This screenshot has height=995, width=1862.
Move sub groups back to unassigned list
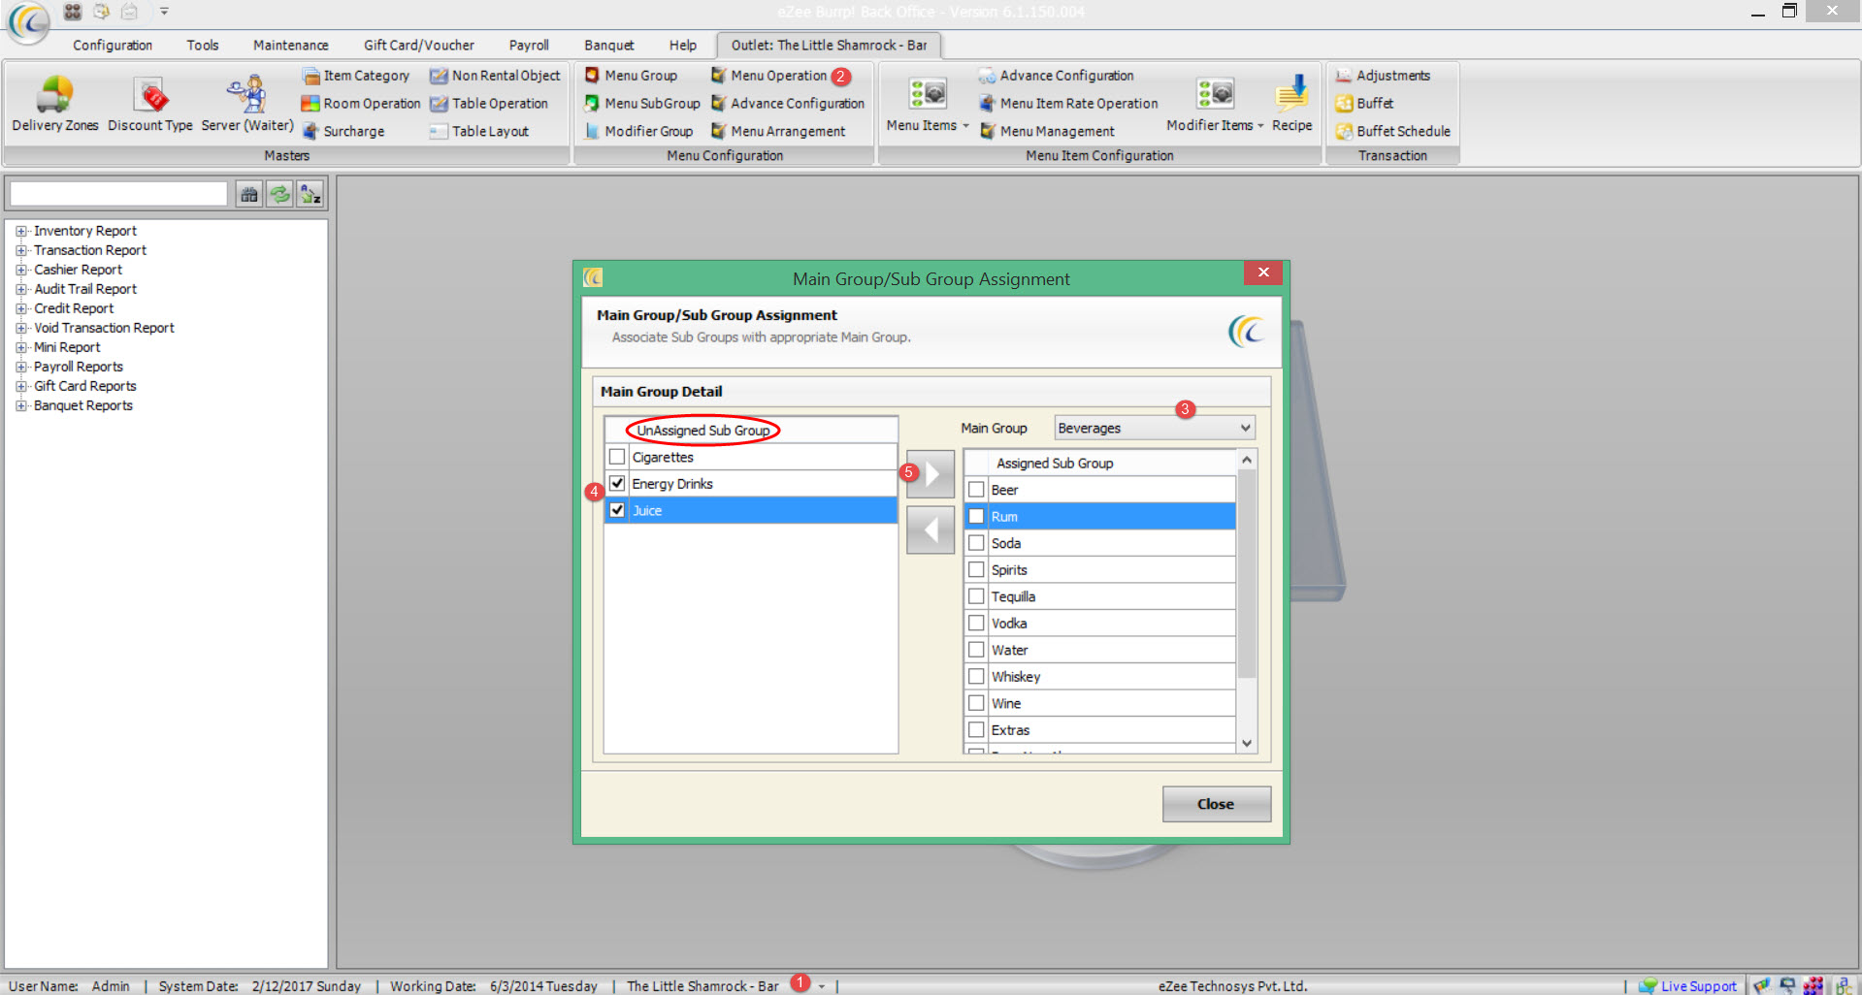point(931,530)
